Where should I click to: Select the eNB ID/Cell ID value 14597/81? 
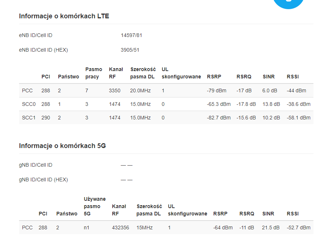click(131, 36)
